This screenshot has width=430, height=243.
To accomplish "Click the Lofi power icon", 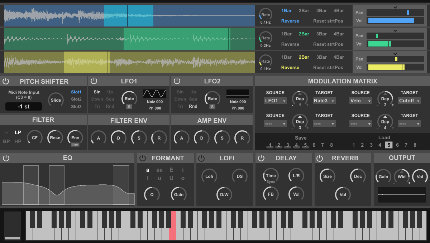I will [202, 158].
